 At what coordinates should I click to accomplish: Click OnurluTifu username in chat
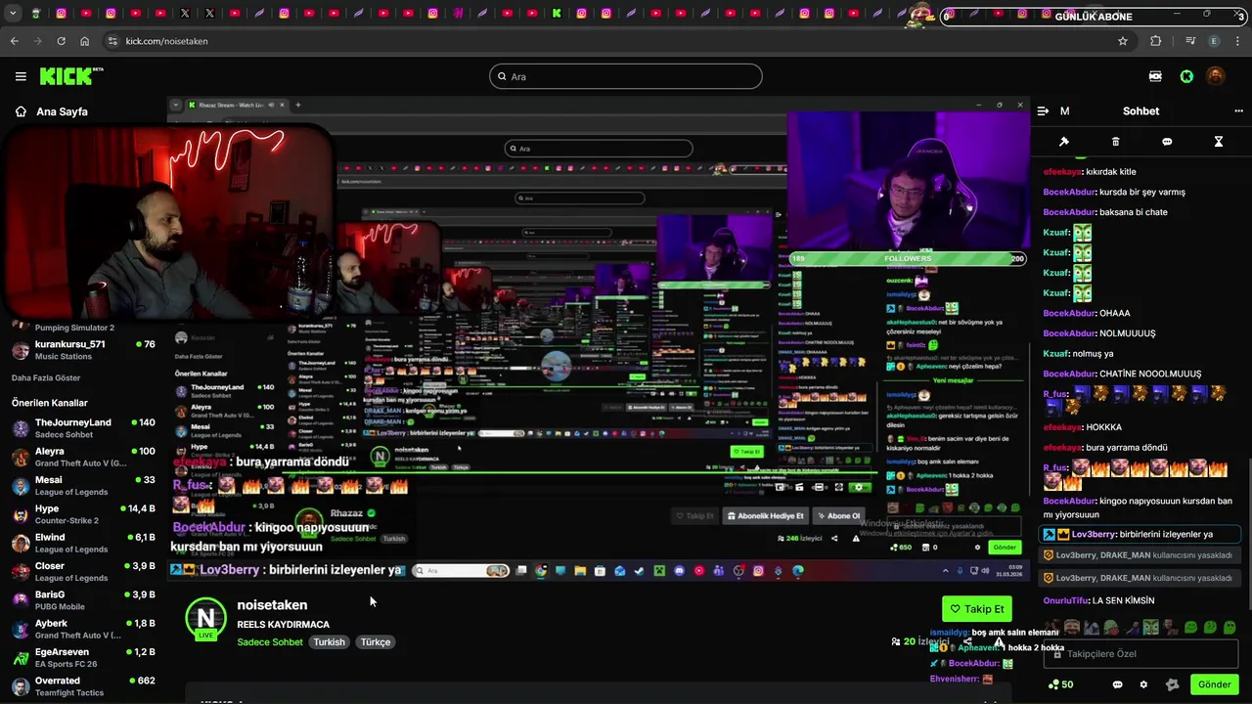1065,600
